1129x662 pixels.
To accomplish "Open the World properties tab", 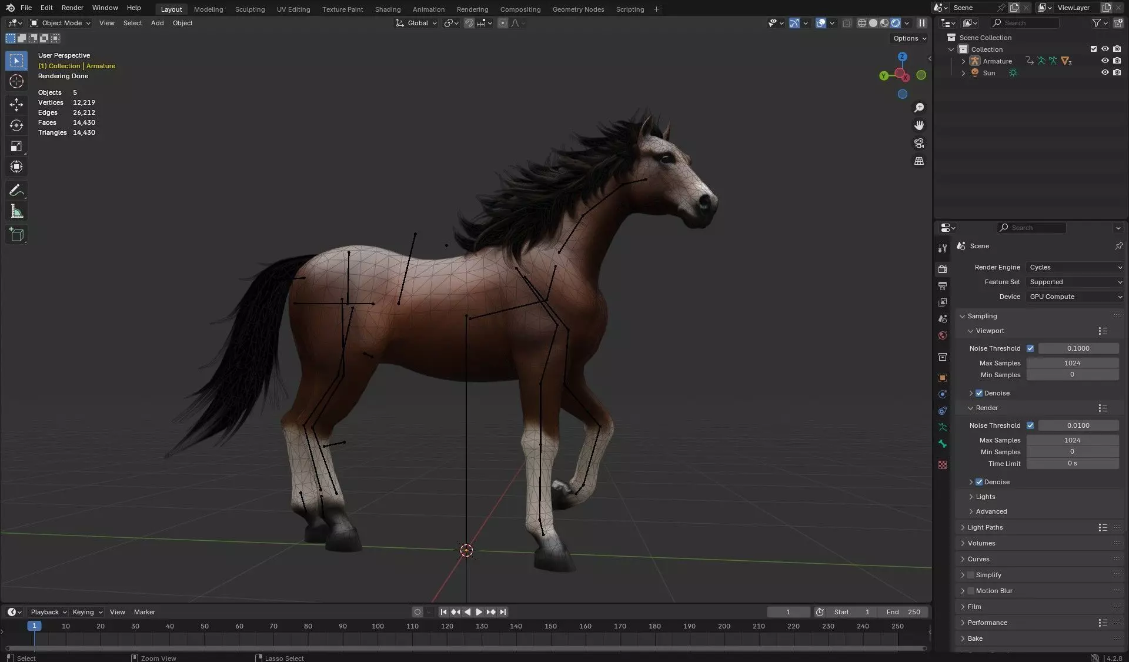I will pos(943,335).
